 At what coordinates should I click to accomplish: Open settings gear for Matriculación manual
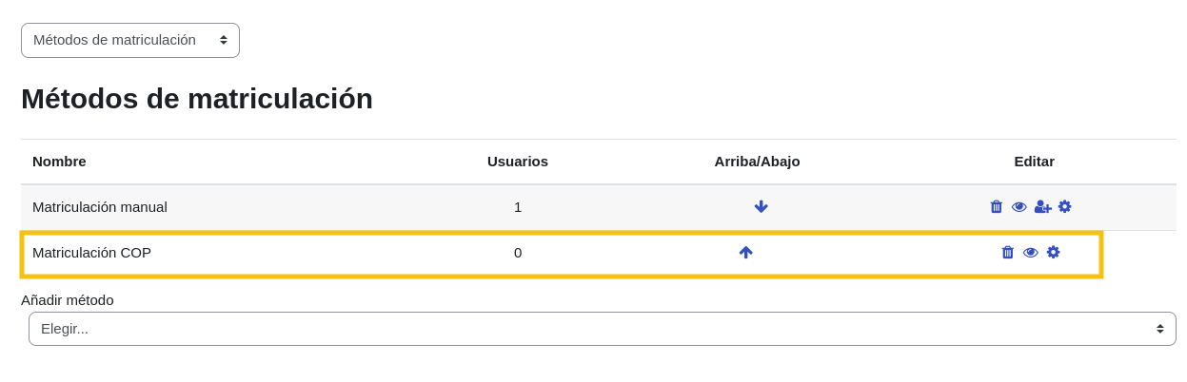tap(1065, 207)
